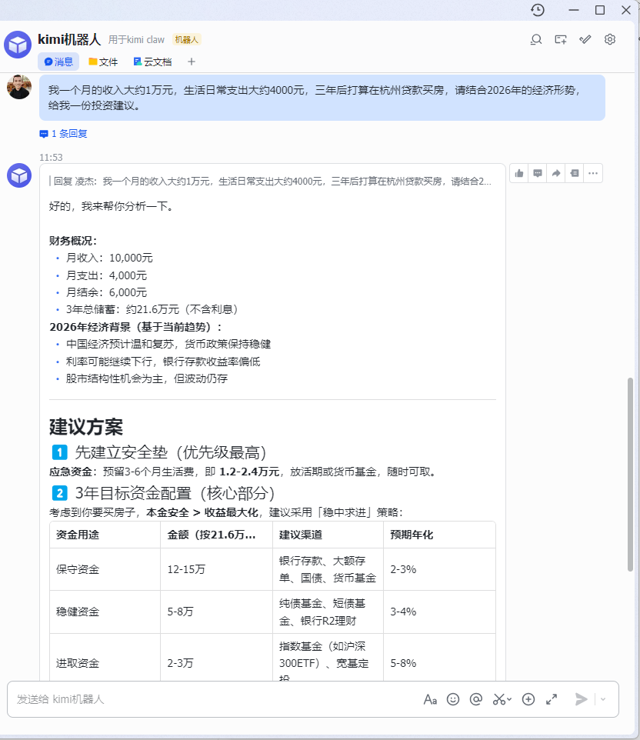Click bullet 3年总储蓄：约21.6万元
This screenshot has width=640, height=740.
(152, 309)
